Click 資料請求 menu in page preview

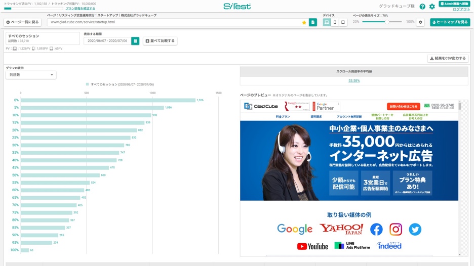tap(316, 116)
